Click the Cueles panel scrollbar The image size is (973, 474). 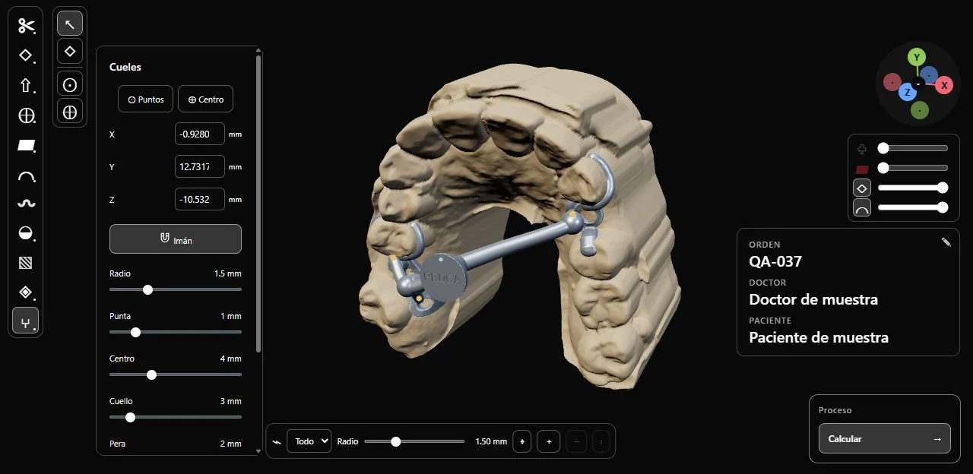pyautogui.click(x=259, y=204)
